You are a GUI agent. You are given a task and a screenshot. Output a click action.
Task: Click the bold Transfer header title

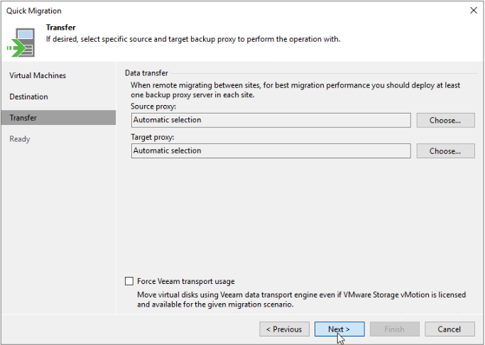(61, 28)
